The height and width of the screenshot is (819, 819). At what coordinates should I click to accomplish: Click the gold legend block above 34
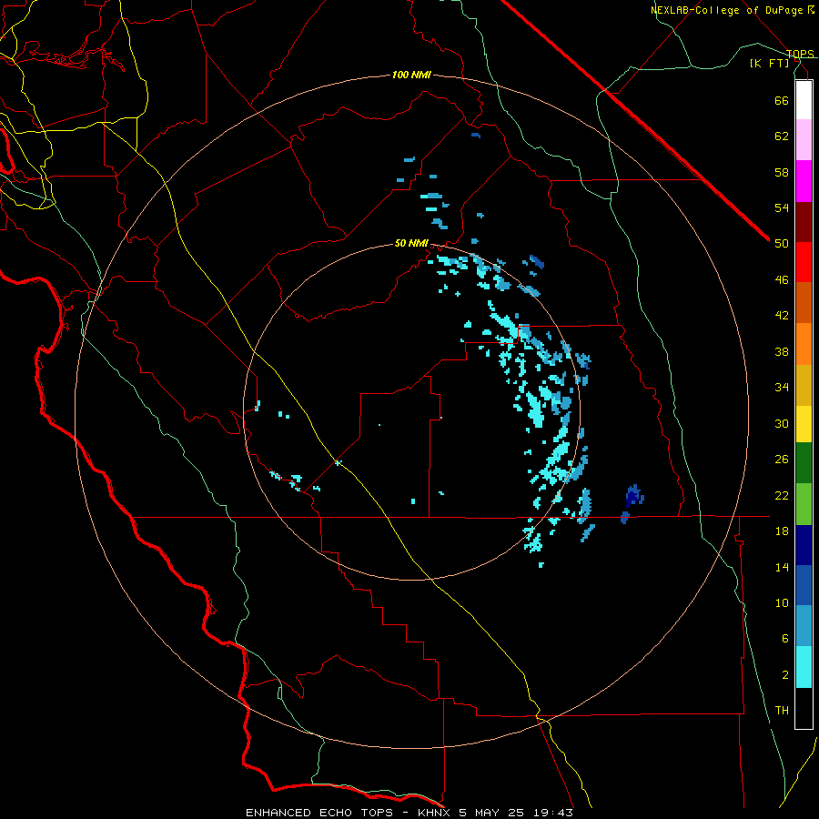tap(804, 385)
